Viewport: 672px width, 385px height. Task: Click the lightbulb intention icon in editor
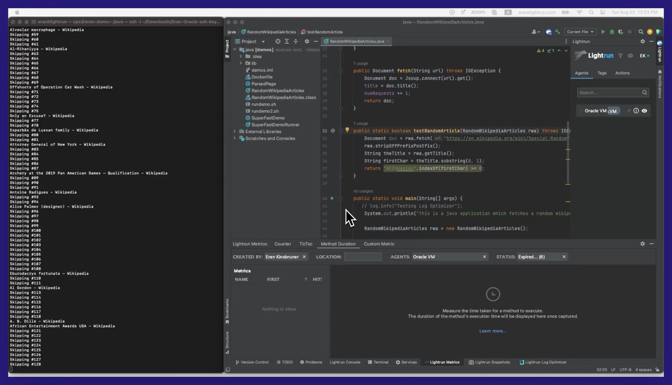click(347, 130)
